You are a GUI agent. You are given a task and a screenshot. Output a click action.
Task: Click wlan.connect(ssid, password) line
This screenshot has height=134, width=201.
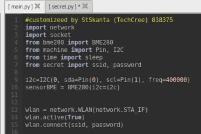[74, 125]
